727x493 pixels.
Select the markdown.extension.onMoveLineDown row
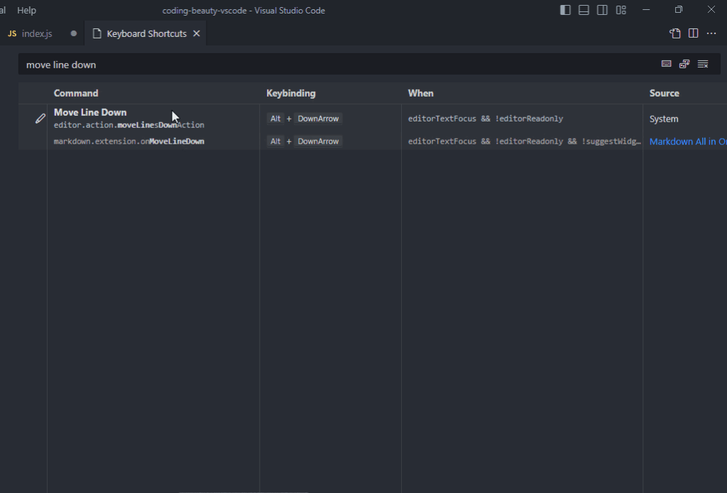point(129,141)
